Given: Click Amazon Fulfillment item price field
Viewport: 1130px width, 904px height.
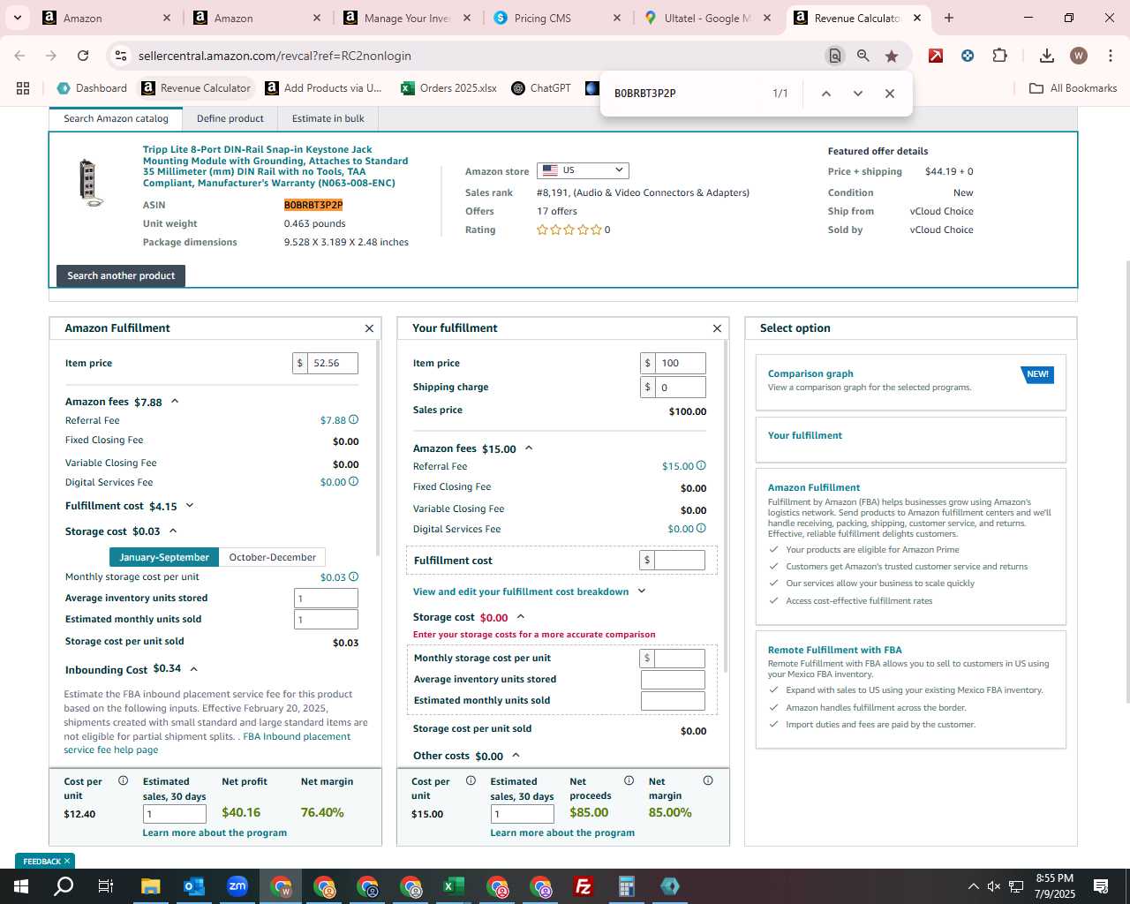Looking at the screenshot, I should [332, 363].
